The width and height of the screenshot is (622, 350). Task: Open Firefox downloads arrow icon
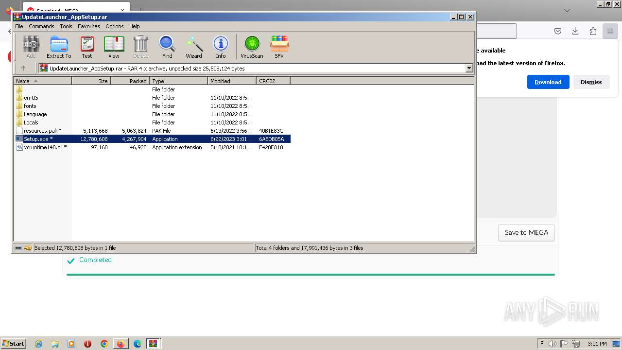click(x=575, y=31)
